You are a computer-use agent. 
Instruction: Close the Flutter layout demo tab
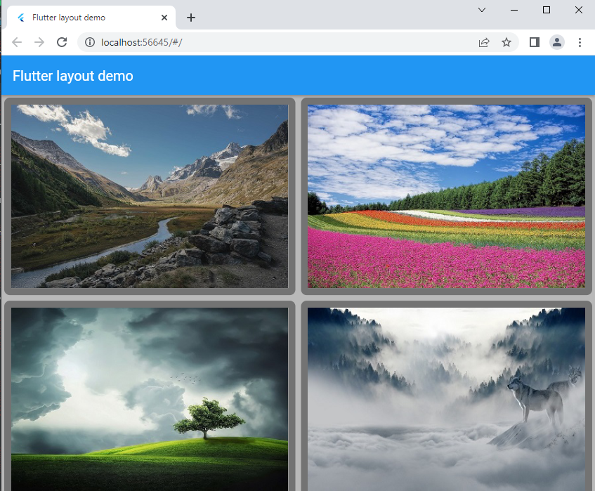click(x=164, y=18)
